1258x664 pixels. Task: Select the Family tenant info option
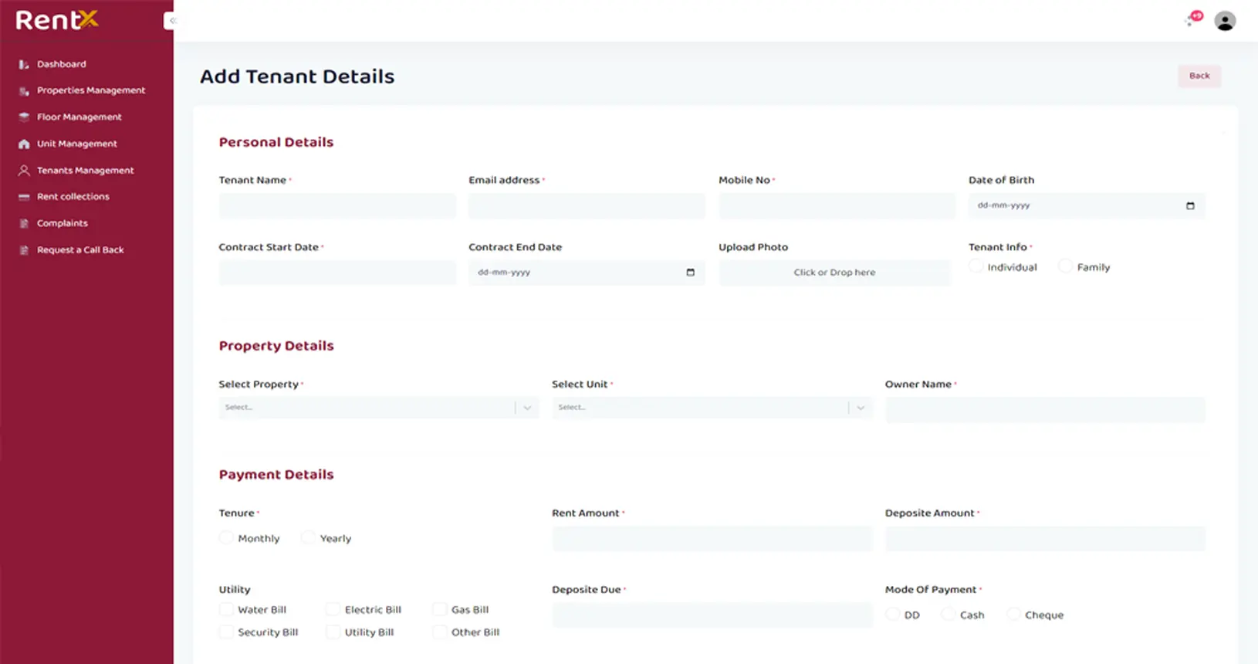pyautogui.click(x=1066, y=266)
